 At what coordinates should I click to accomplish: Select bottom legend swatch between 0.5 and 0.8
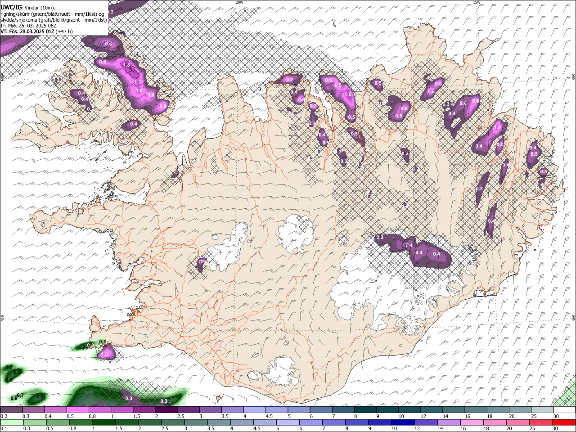(58, 422)
